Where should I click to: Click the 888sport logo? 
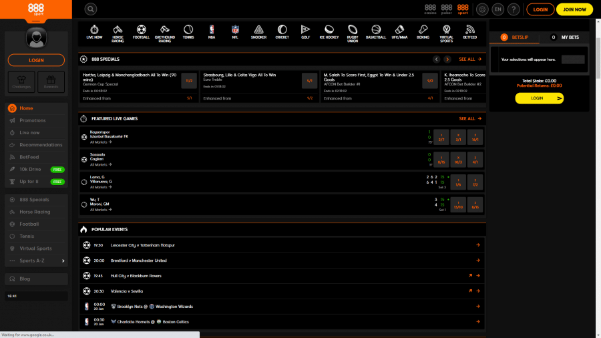tap(36, 9)
